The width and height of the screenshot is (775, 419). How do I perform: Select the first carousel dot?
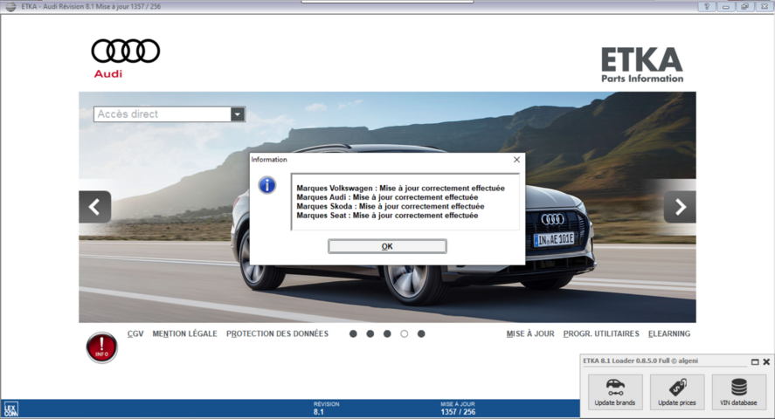tap(353, 334)
